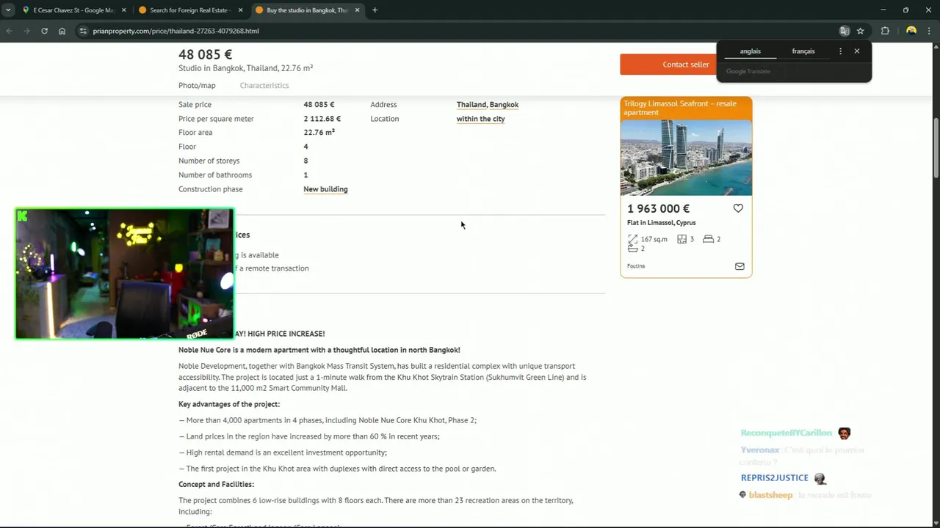Click the Google Translate icon in address bar
The image size is (940, 528).
point(845,31)
